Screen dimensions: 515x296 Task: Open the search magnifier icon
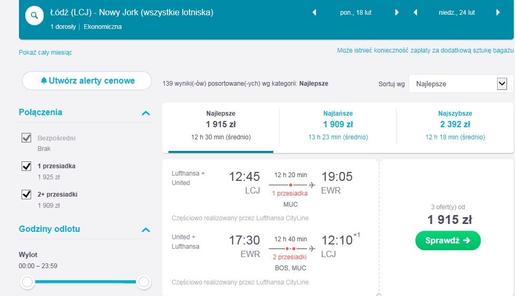click(x=34, y=15)
